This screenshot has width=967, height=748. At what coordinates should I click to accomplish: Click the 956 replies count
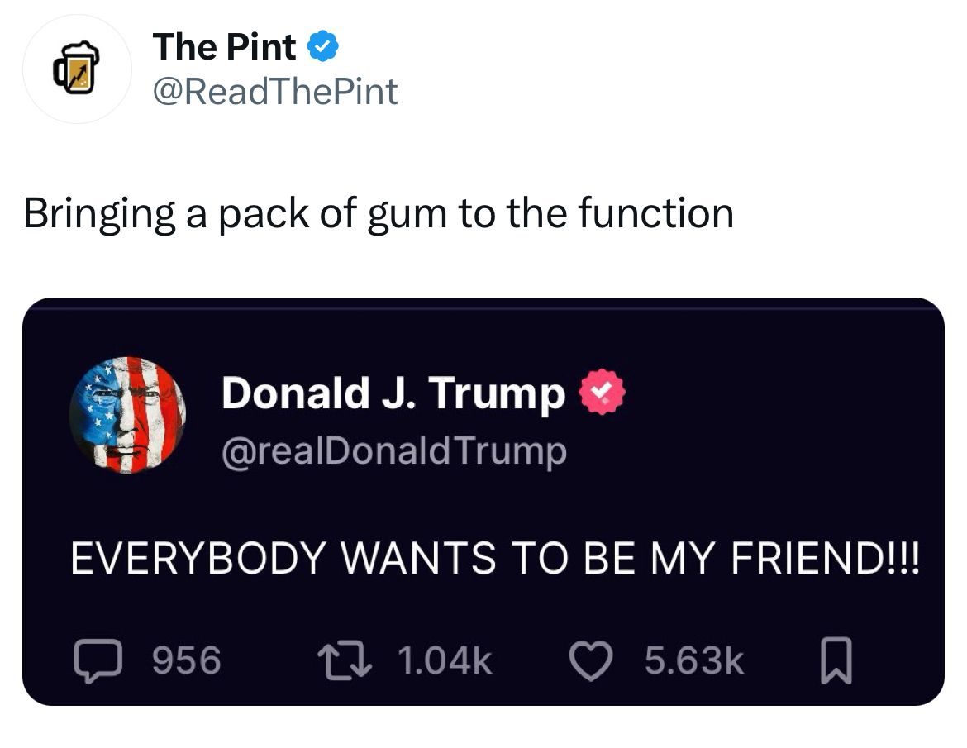[187, 661]
